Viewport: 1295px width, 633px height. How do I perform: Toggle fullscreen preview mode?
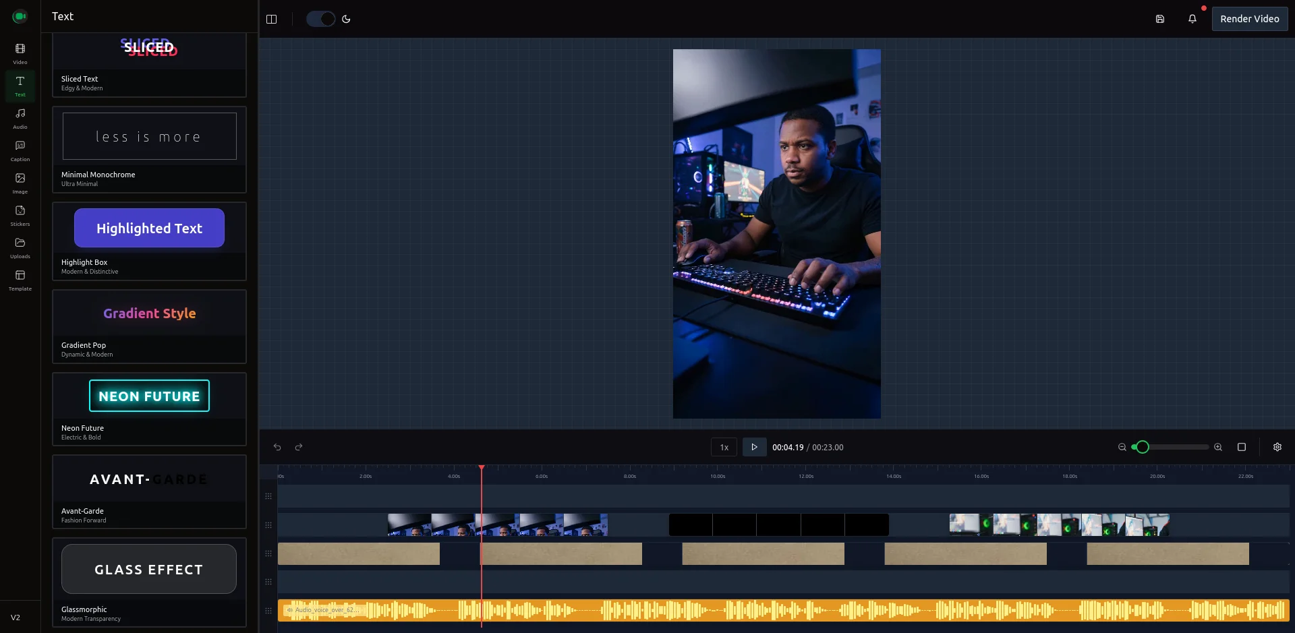click(1242, 447)
